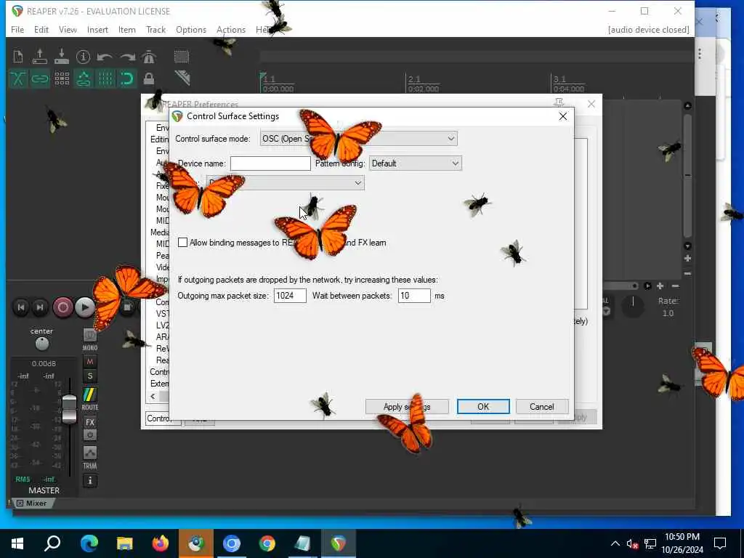Click the Apply settings button
The image size is (744, 558).
407,407
